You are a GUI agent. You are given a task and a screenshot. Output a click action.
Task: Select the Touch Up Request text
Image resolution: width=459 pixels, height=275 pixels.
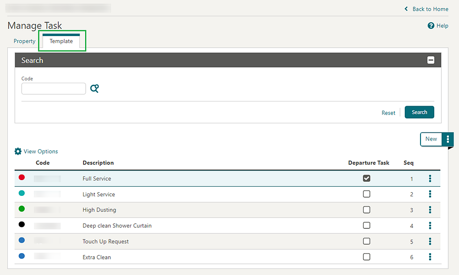pyautogui.click(x=106, y=242)
